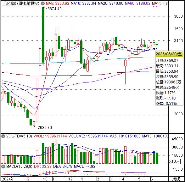Click the tallest red volume bar in November
This screenshot has height=182, width=185.
point(56,152)
